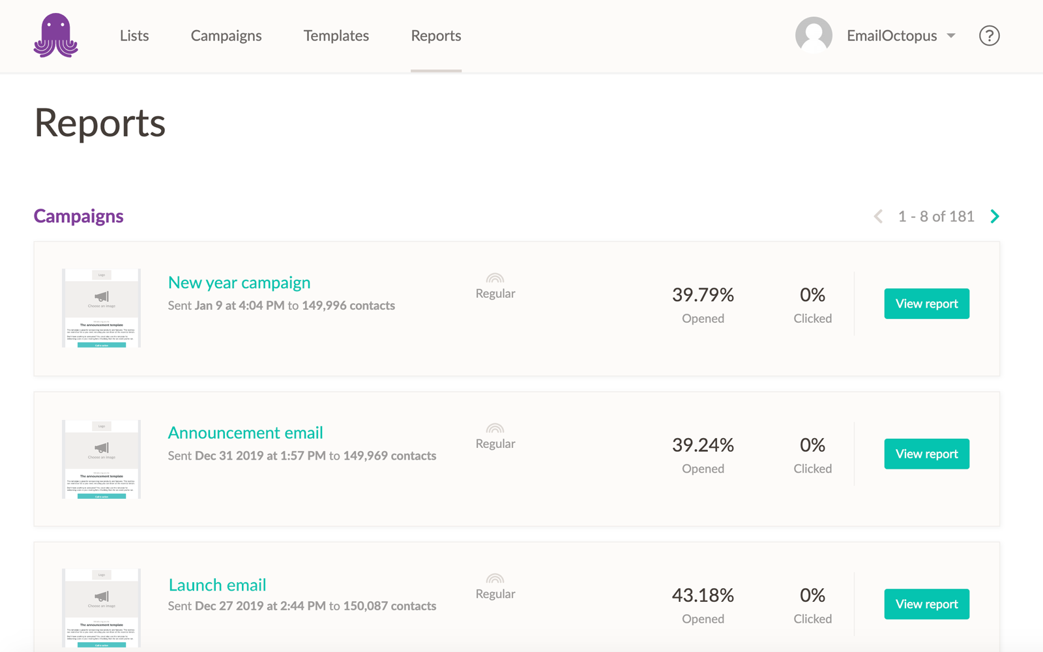Go to the Lists page
The width and height of the screenshot is (1043, 652).
(x=134, y=36)
